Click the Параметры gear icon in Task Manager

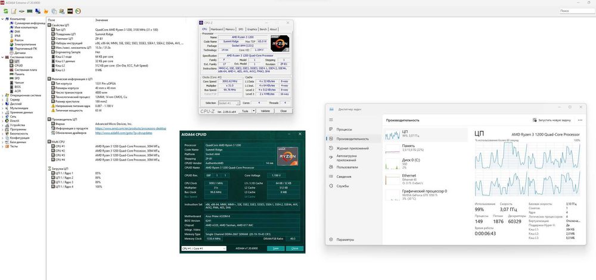331,240
